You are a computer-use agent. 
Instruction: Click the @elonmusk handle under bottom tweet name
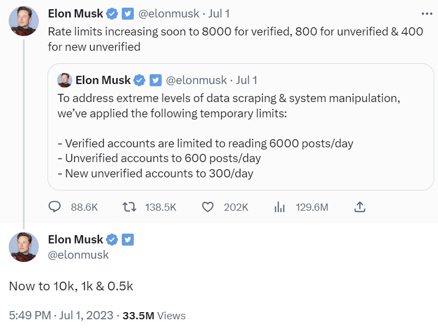pyautogui.click(x=78, y=255)
